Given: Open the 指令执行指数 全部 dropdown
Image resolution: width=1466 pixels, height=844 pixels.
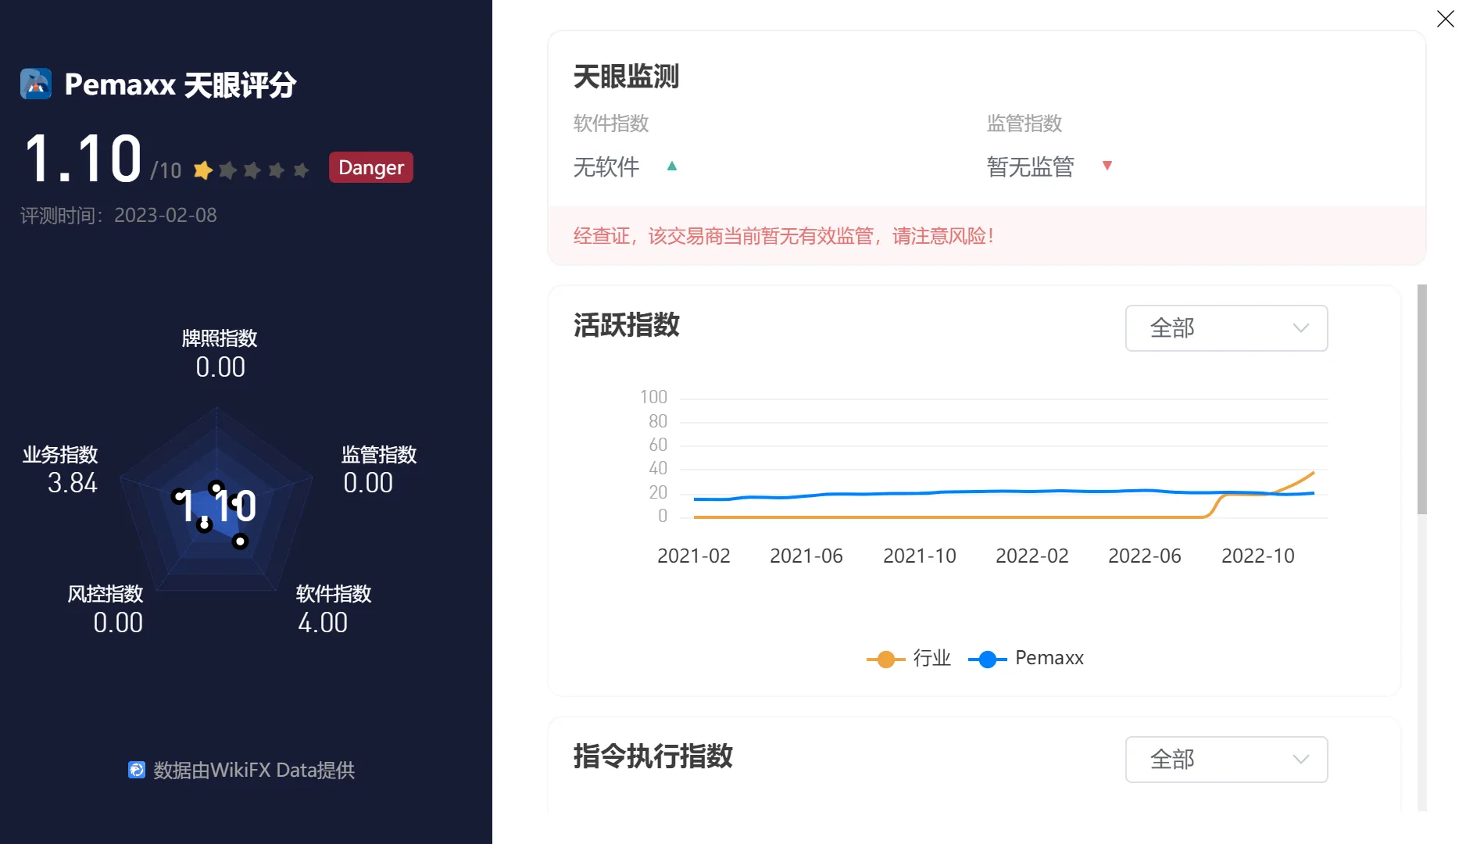Looking at the screenshot, I should (x=1226, y=759).
